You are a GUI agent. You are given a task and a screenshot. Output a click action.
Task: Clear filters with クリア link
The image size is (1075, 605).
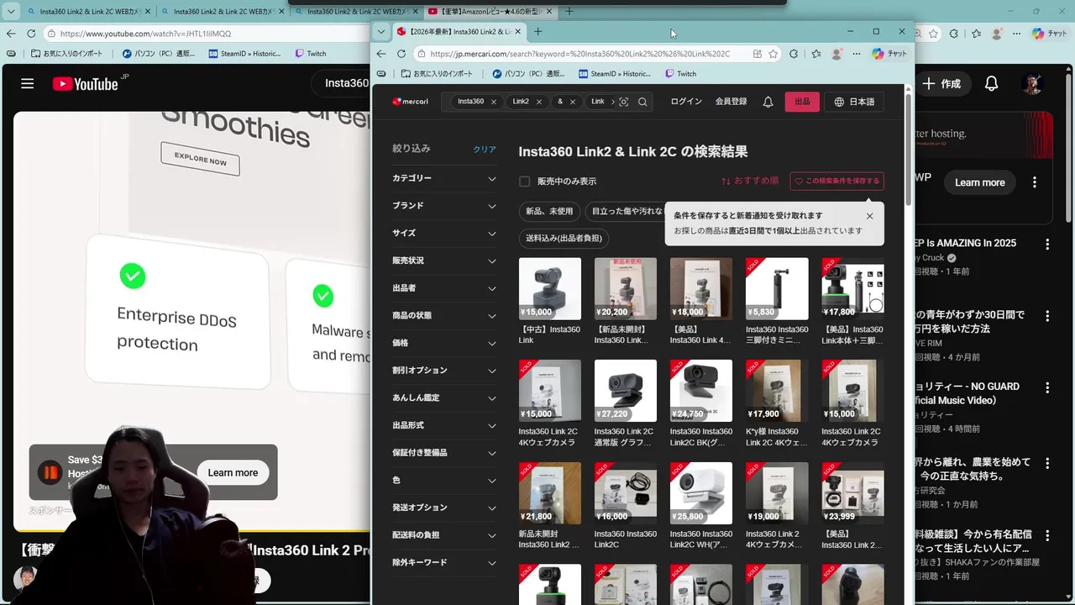click(485, 150)
